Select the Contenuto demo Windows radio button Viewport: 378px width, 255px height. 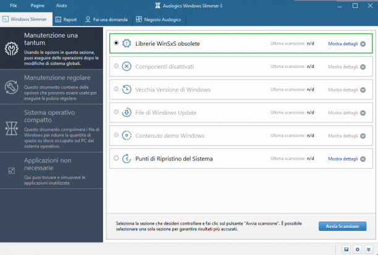pyautogui.click(x=116, y=135)
